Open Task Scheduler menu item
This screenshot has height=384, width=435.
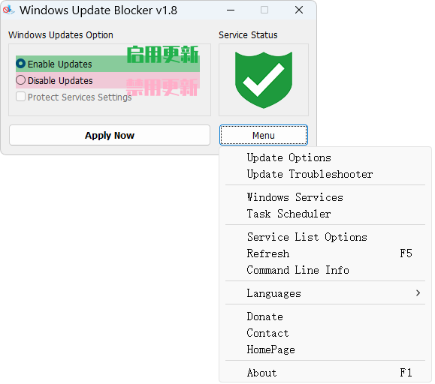325,214
